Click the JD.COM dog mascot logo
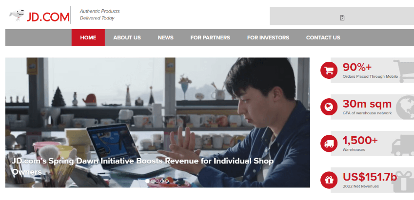Screen dimensions: 414x200 coord(17,15)
